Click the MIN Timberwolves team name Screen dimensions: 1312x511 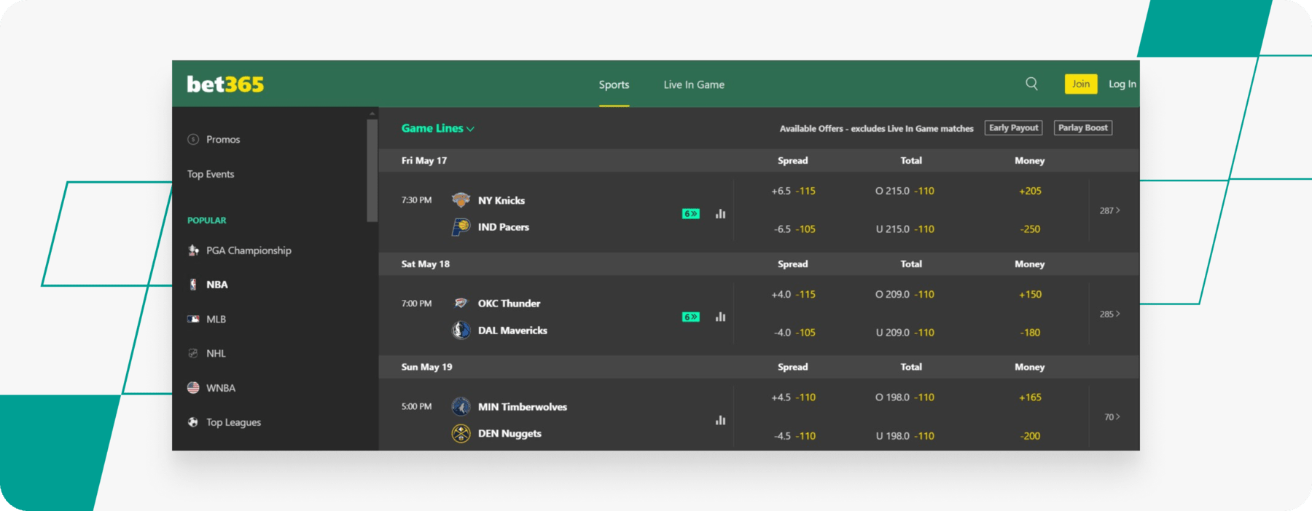(x=522, y=406)
